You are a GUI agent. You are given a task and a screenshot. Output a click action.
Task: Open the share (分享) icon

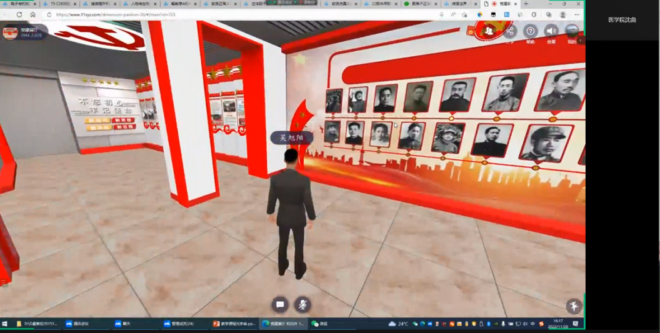tap(510, 31)
